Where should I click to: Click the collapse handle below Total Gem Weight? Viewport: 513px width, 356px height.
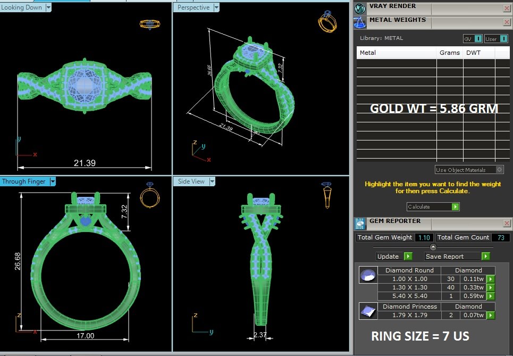433,247
